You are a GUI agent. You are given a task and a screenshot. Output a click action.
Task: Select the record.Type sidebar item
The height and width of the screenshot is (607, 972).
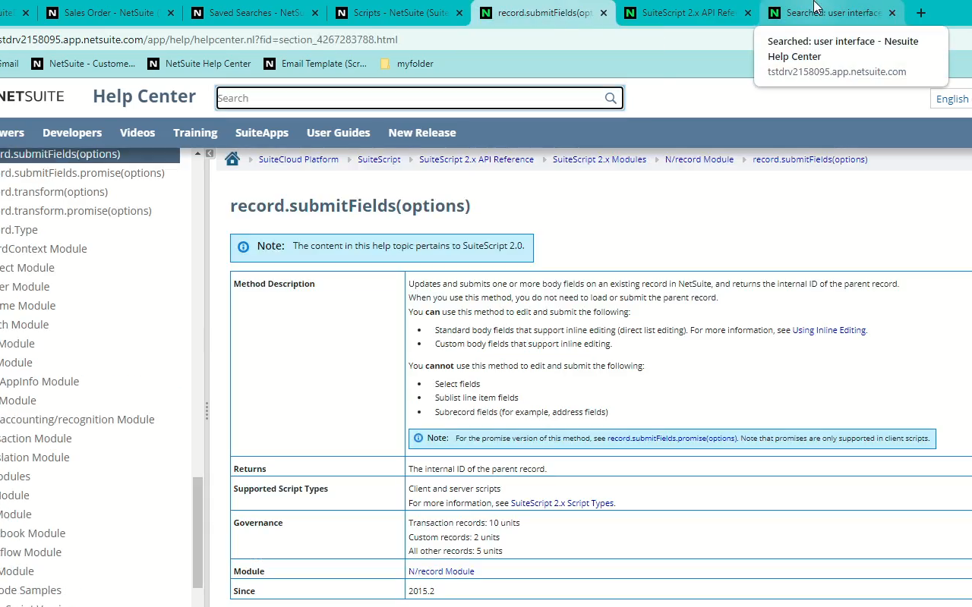[x=19, y=230]
